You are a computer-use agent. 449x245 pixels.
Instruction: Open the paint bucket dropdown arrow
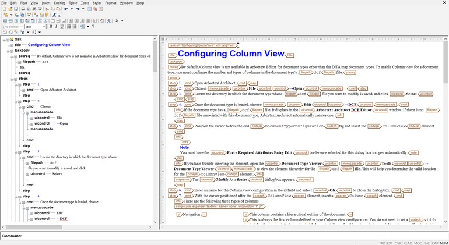click(122, 20)
